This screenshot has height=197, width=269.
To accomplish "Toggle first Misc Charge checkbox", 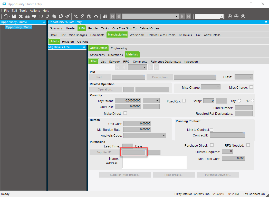I will click(x=251, y=87).
